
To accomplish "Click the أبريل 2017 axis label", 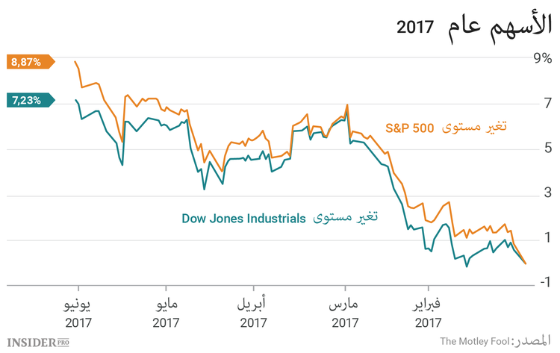I will 254,313.
